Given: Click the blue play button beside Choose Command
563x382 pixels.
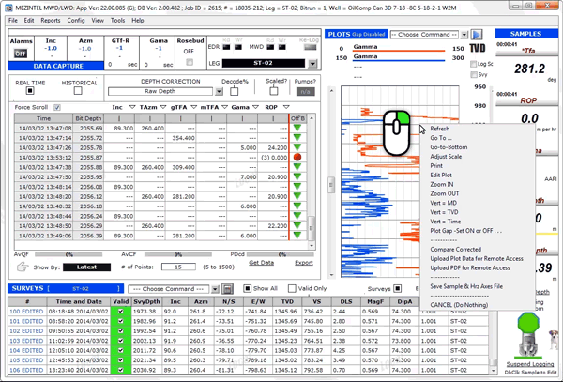Looking at the screenshot, I should 477,35.
